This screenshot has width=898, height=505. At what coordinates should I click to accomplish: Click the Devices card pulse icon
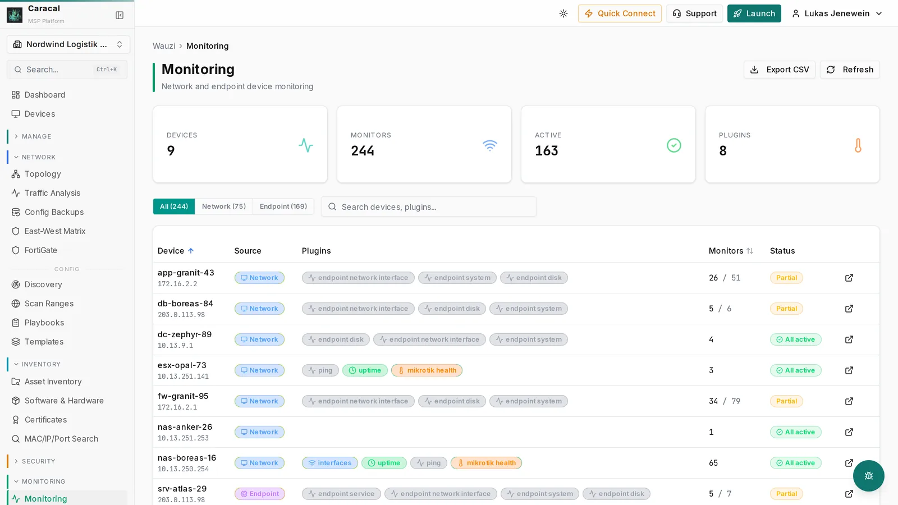click(x=306, y=145)
